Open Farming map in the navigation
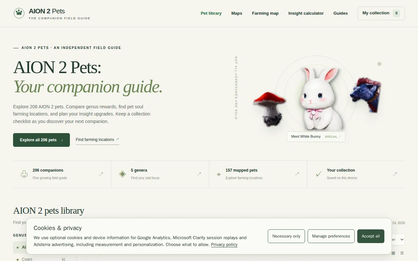The image size is (418, 261). (265, 13)
